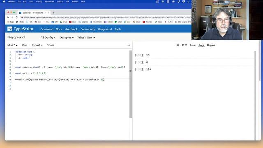Open the View menu
Screen dimensions: 263x148
click(31, 2)
